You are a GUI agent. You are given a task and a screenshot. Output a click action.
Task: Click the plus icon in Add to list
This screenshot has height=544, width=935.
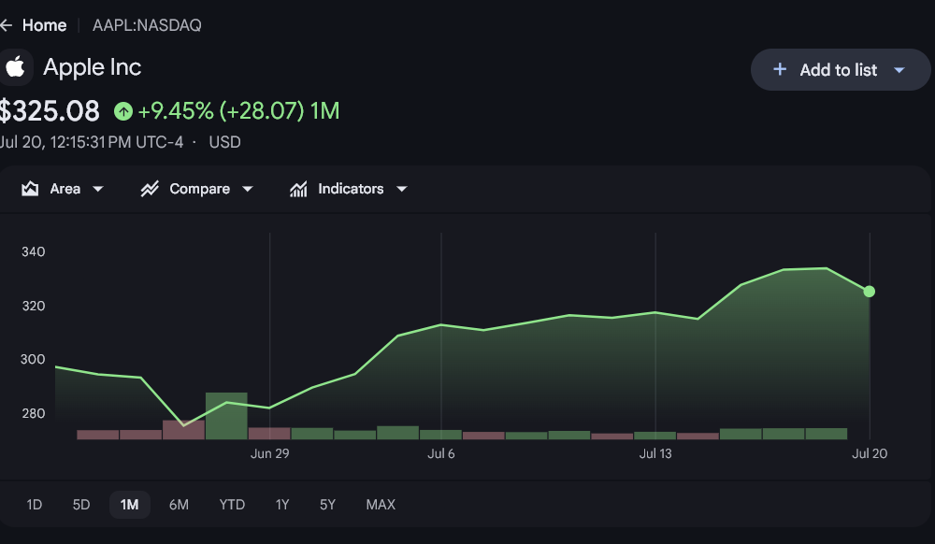pos(780,70)
